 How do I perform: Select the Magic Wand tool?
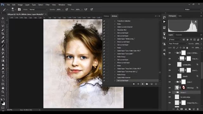pyautogui.click(x=3, y=30)
